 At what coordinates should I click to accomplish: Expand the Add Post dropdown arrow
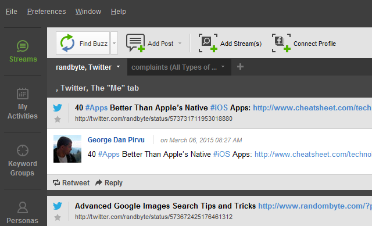point(180,44)
